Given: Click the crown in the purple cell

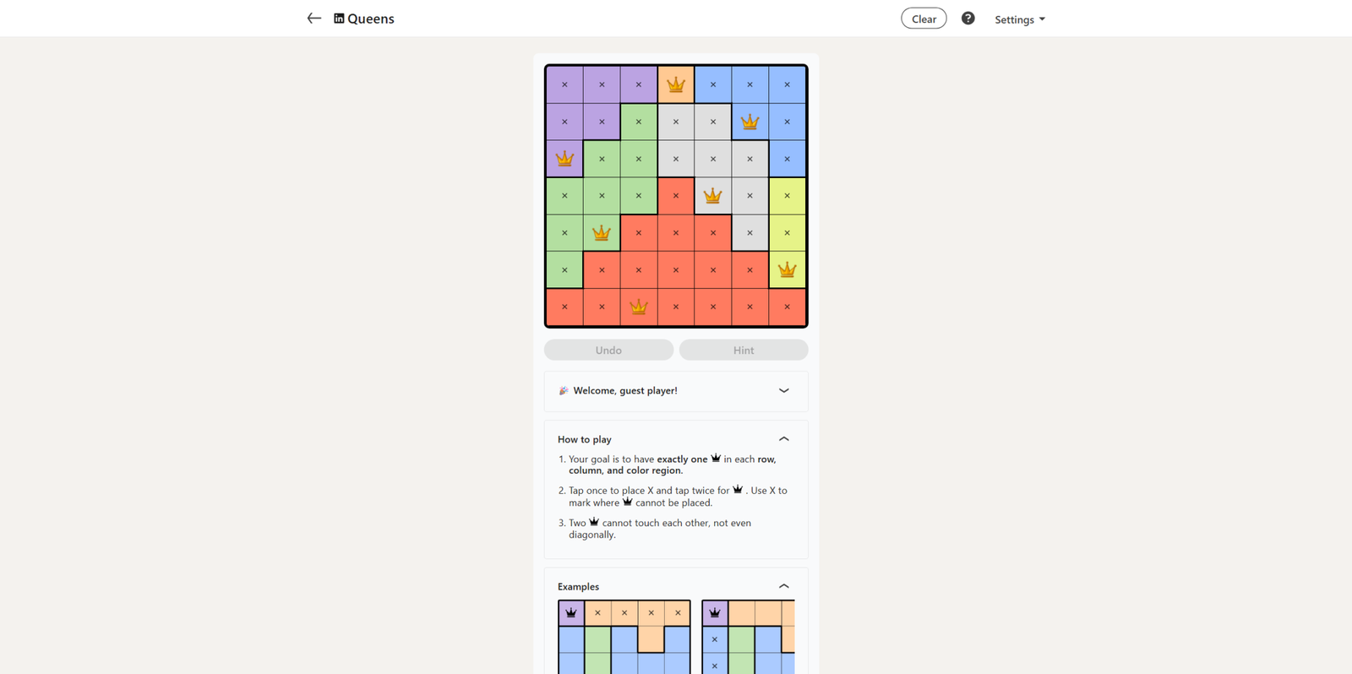Looking at the screenshot, I should [564, 159].
